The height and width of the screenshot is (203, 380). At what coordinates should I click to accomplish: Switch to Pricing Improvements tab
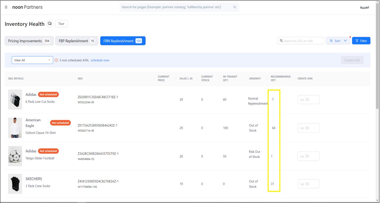29,41
